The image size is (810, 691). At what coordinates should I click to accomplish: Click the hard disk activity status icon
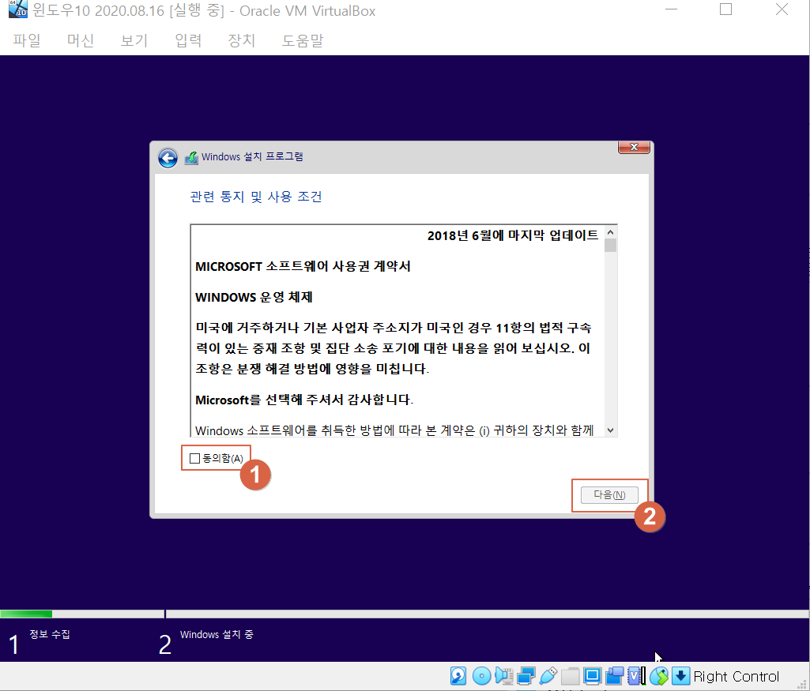[458, 676]
